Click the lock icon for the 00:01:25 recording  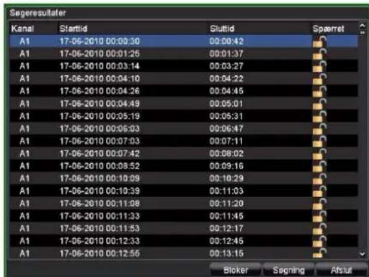coord(320,54)
